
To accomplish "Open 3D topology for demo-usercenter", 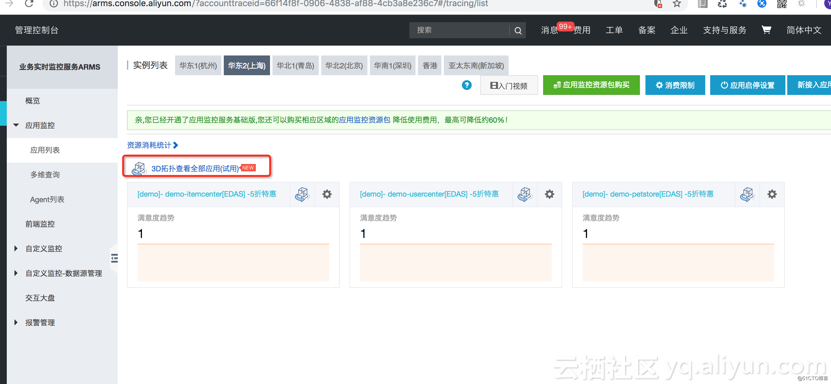I will tap(525, 194).
